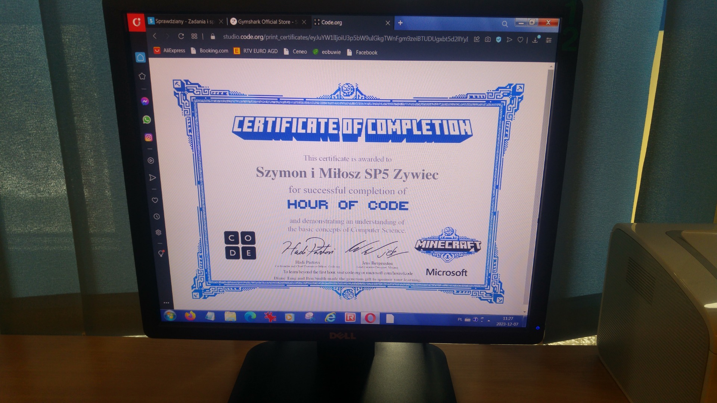Open the eobuwie bookmark

point(327,52)
